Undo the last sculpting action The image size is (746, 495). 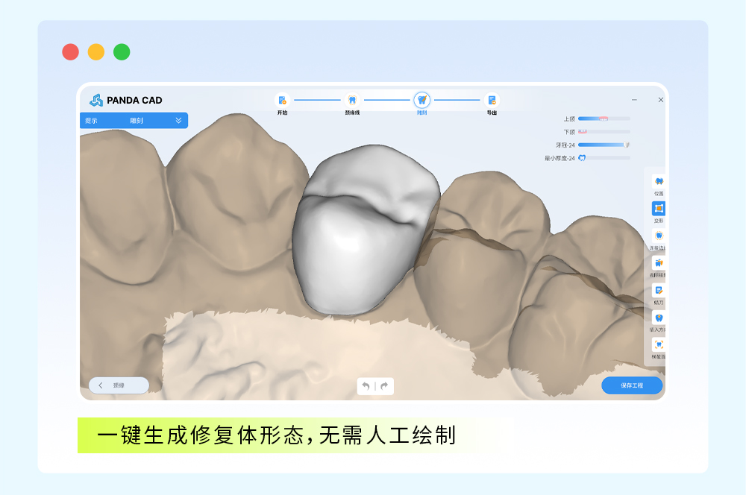[x=366, y=386]
